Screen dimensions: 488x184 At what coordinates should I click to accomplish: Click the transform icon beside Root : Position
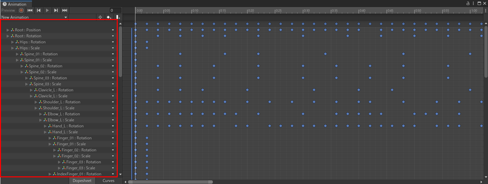click(13, 30)
